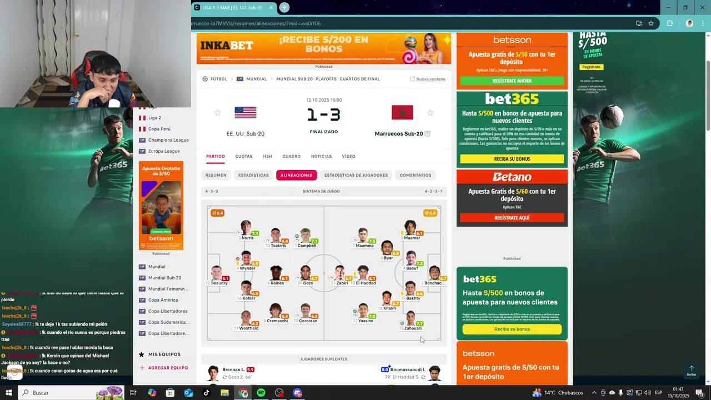This screenshot has width=711, height=400.
Task: Open Europa League in sidebar
Action: (x=164, y=151)
